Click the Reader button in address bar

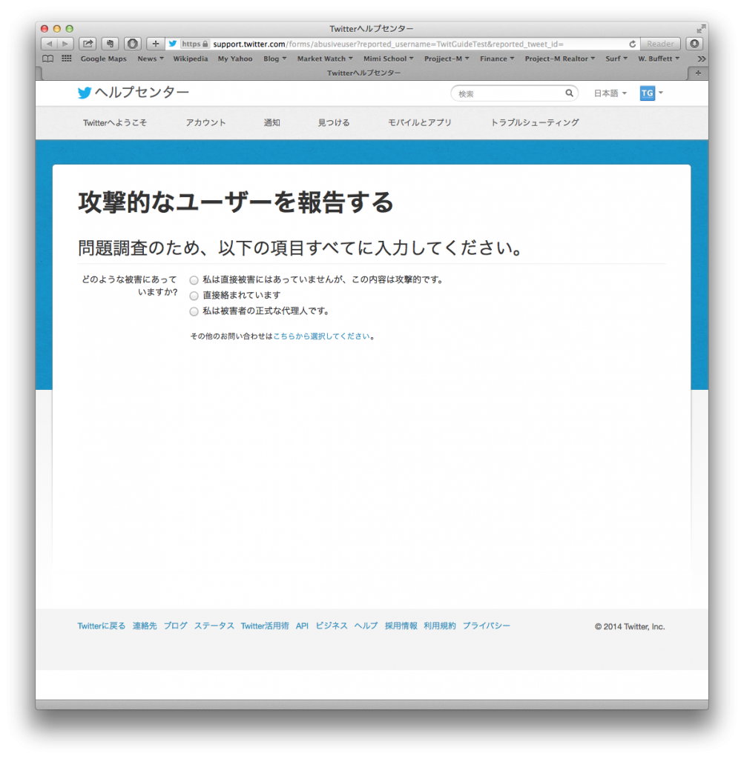(x=660, y=44)
